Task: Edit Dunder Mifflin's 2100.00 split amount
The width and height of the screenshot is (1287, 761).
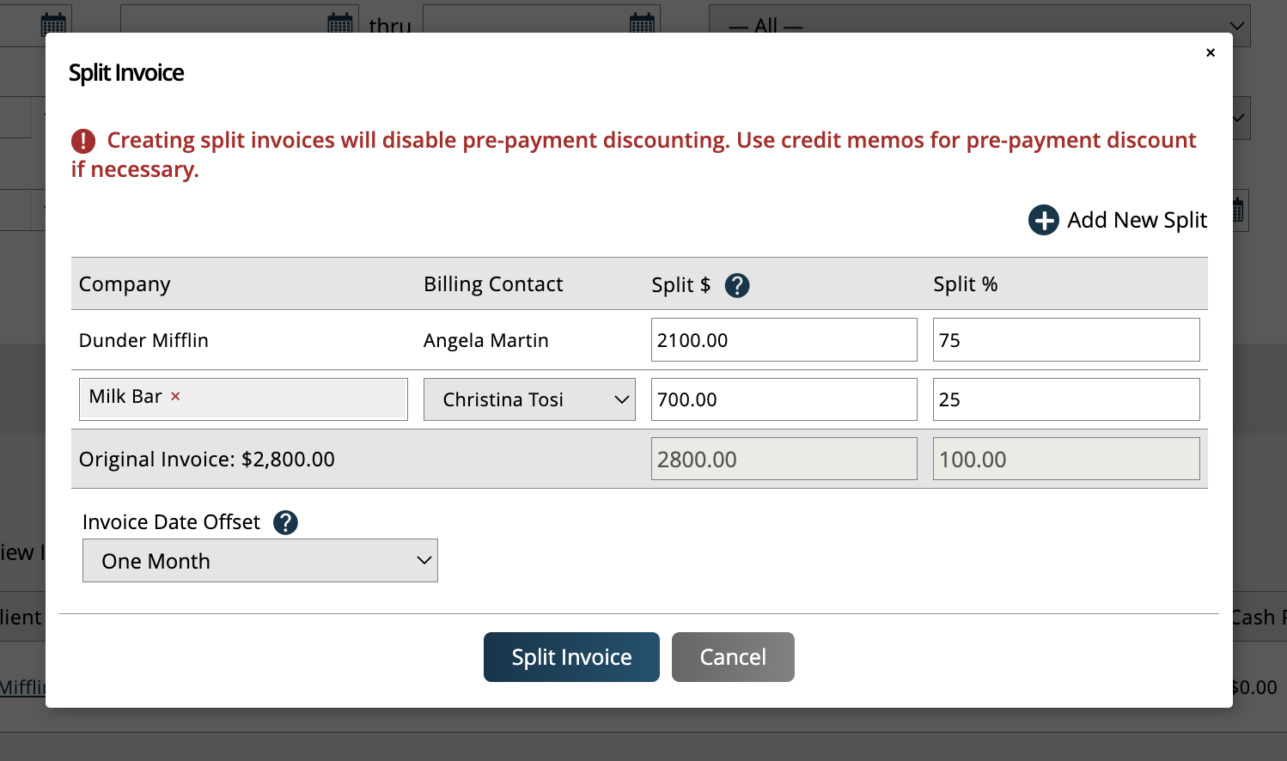Action: (783, 339)
